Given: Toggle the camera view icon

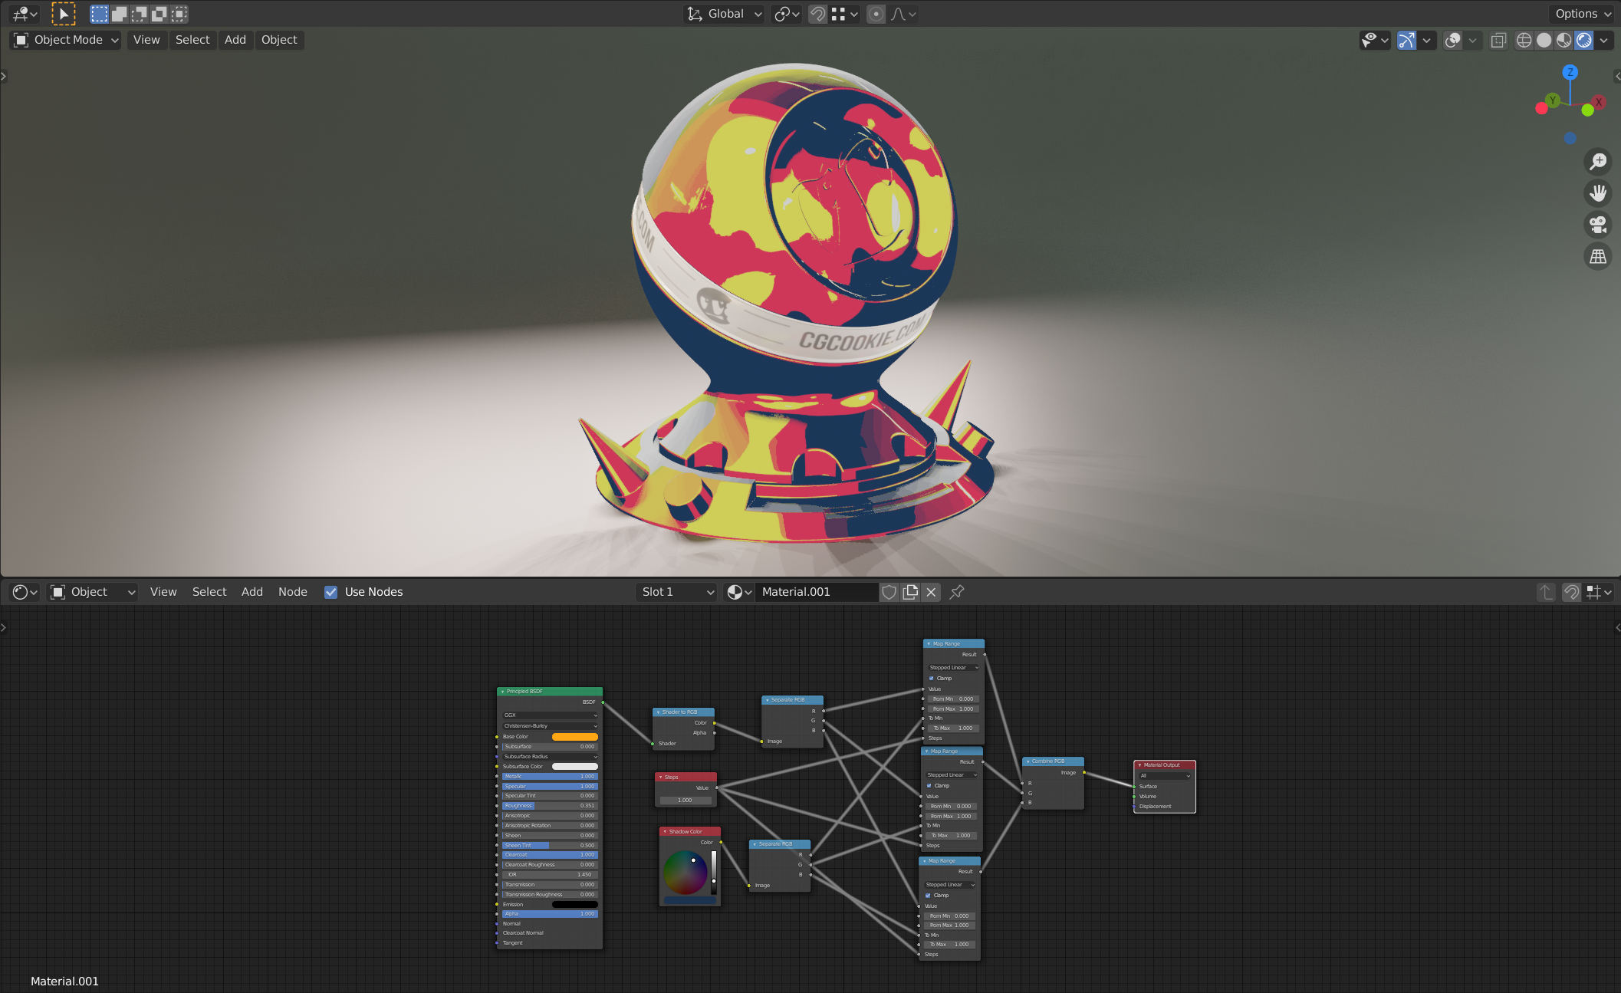Looking at the screenshot, I should tap(1598, 225).
